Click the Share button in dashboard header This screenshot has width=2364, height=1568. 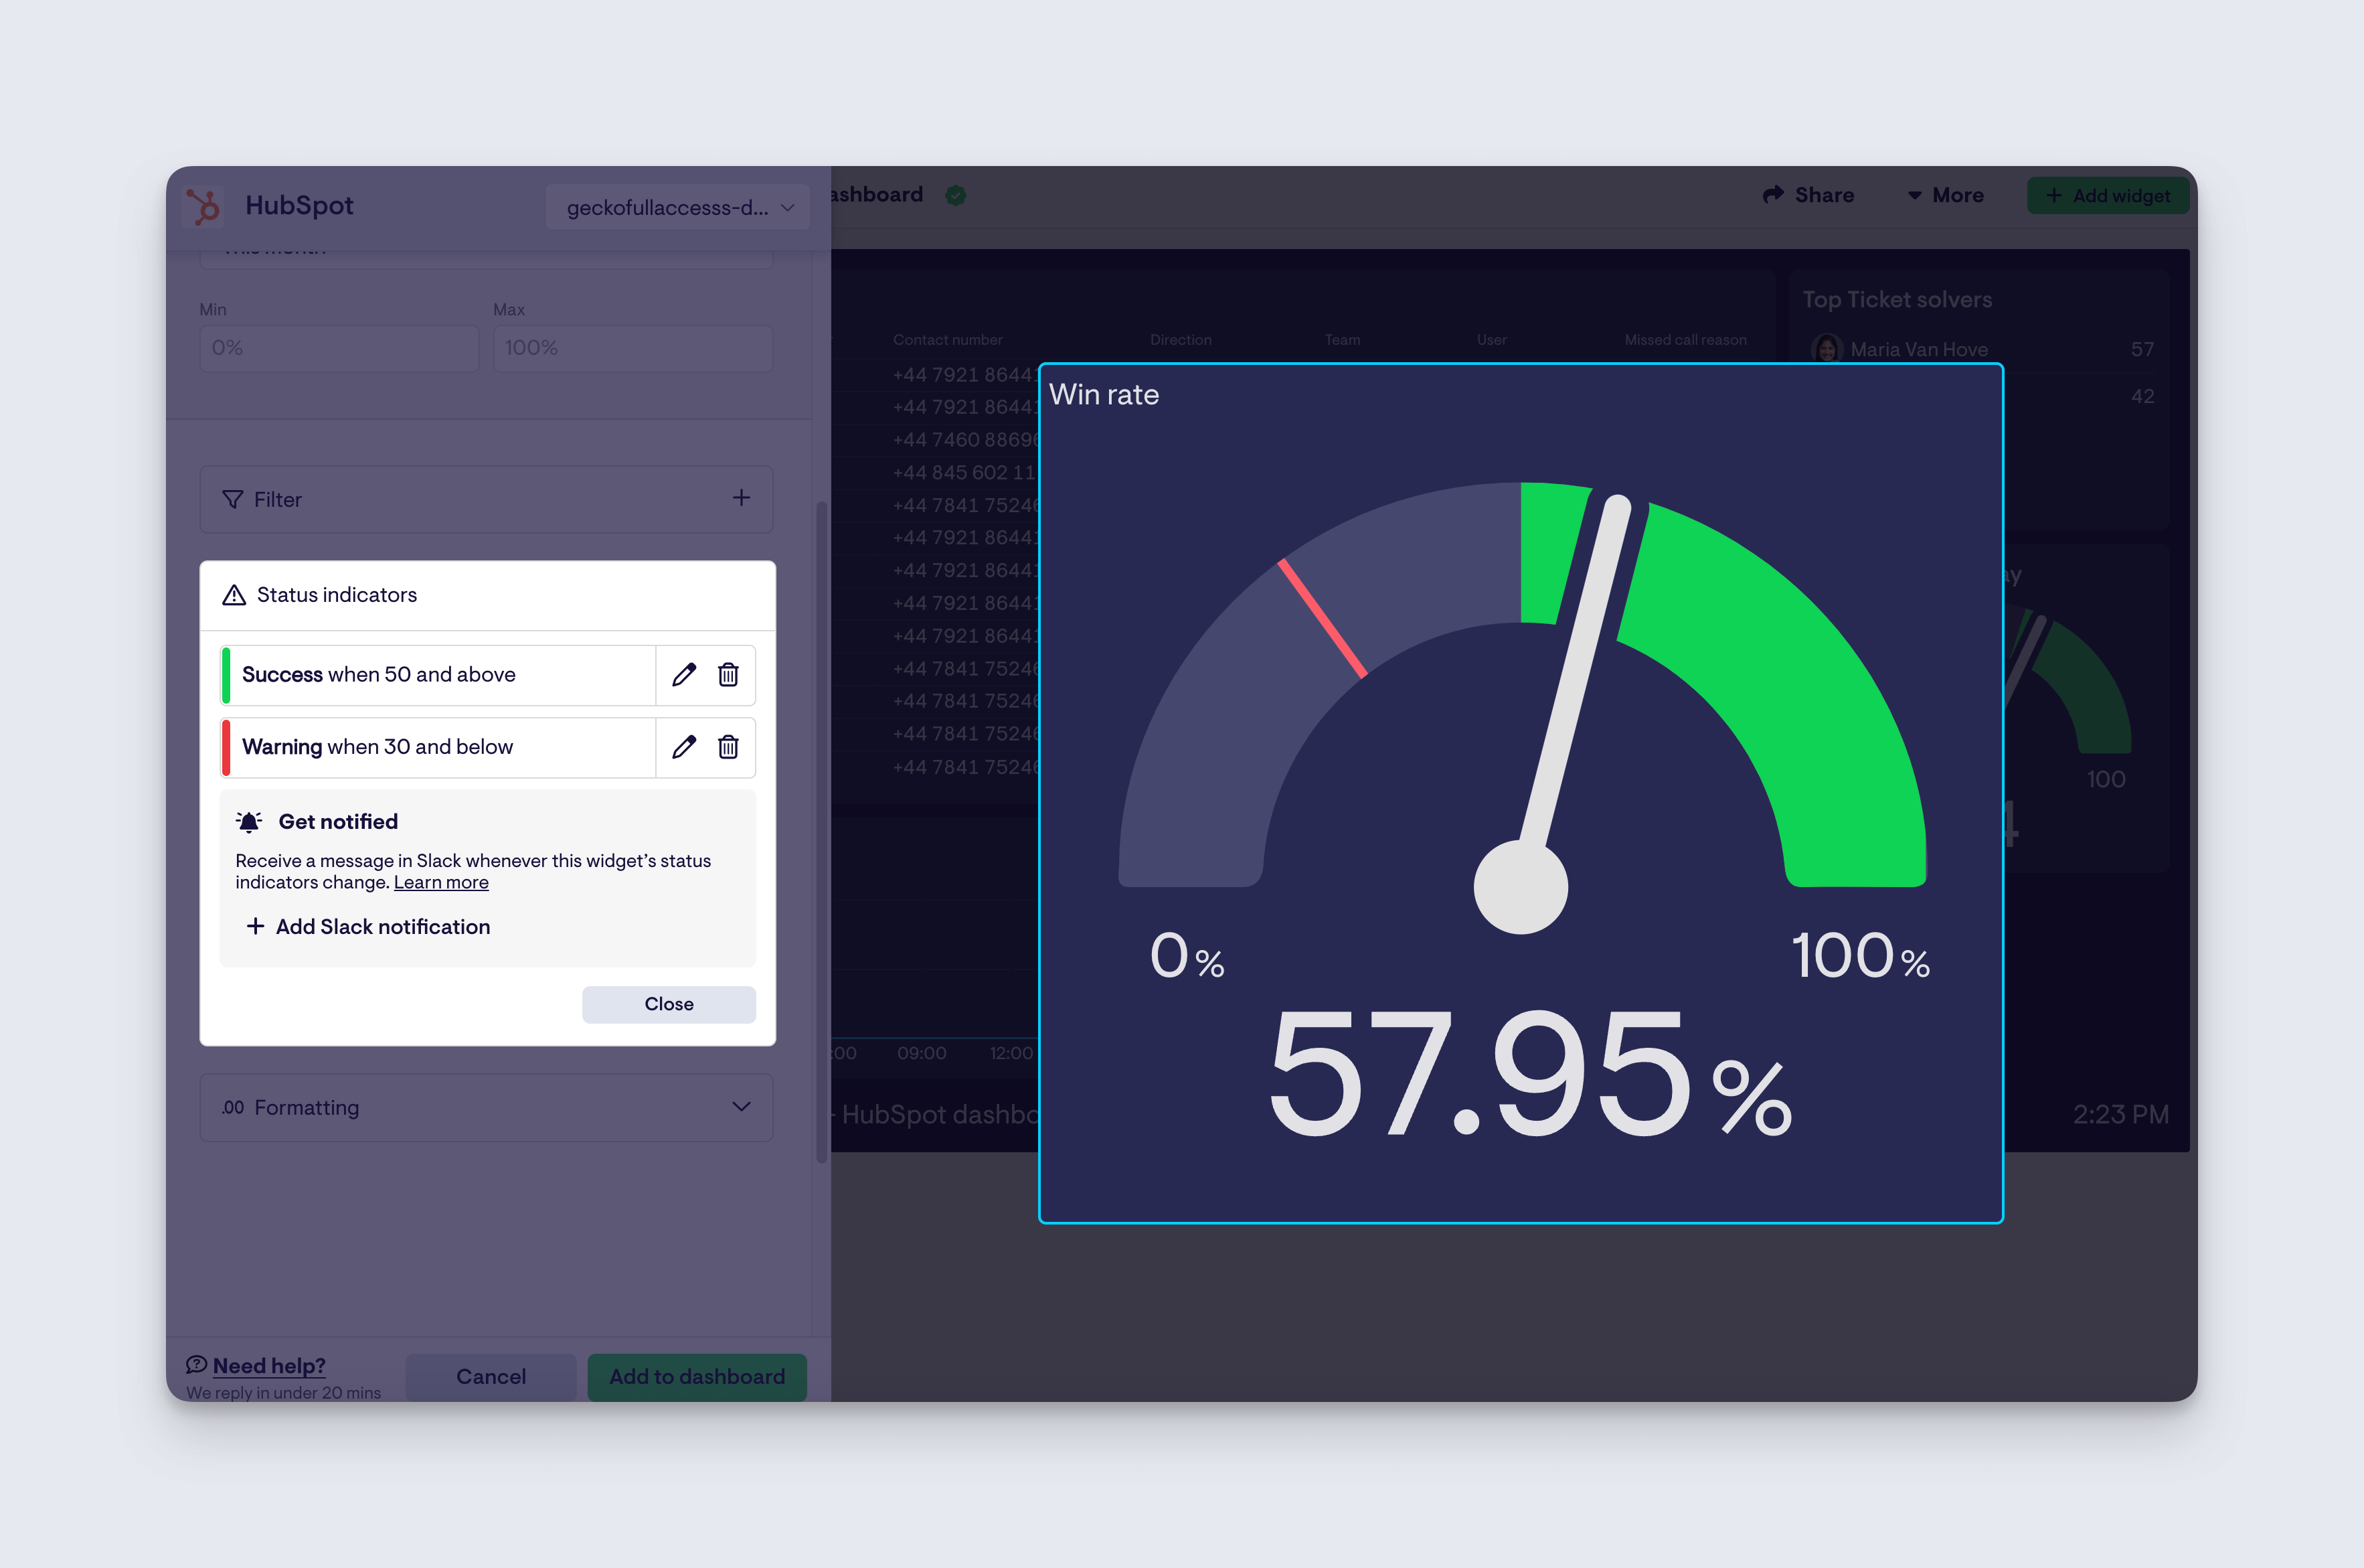pos(1808,196)
